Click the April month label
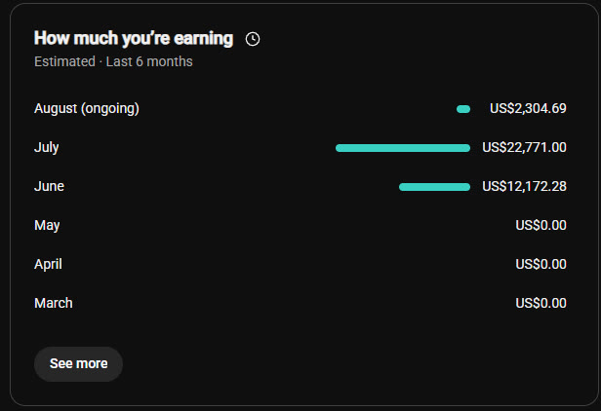Screen dimensions: 601x411 tap(48, 265)
